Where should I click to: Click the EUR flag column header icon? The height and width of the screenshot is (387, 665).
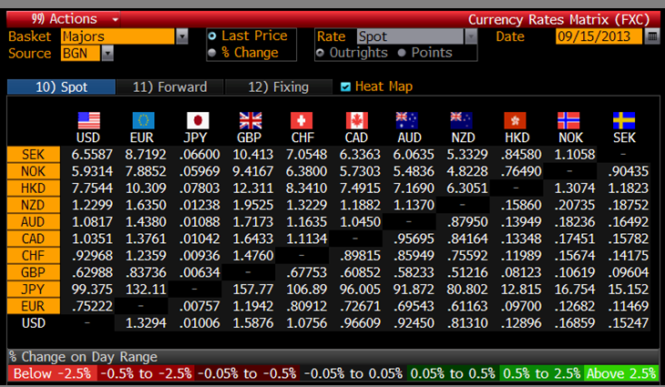point(142,121)
